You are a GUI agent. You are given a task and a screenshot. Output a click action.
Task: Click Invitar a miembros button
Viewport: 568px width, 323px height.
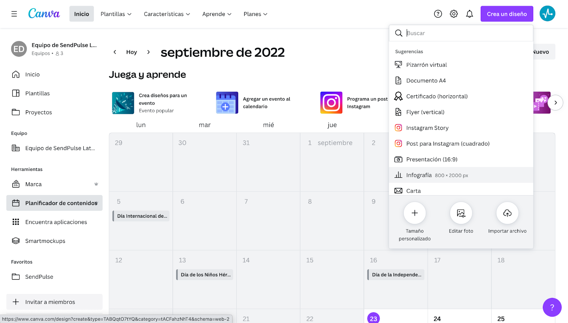(54, 302)
